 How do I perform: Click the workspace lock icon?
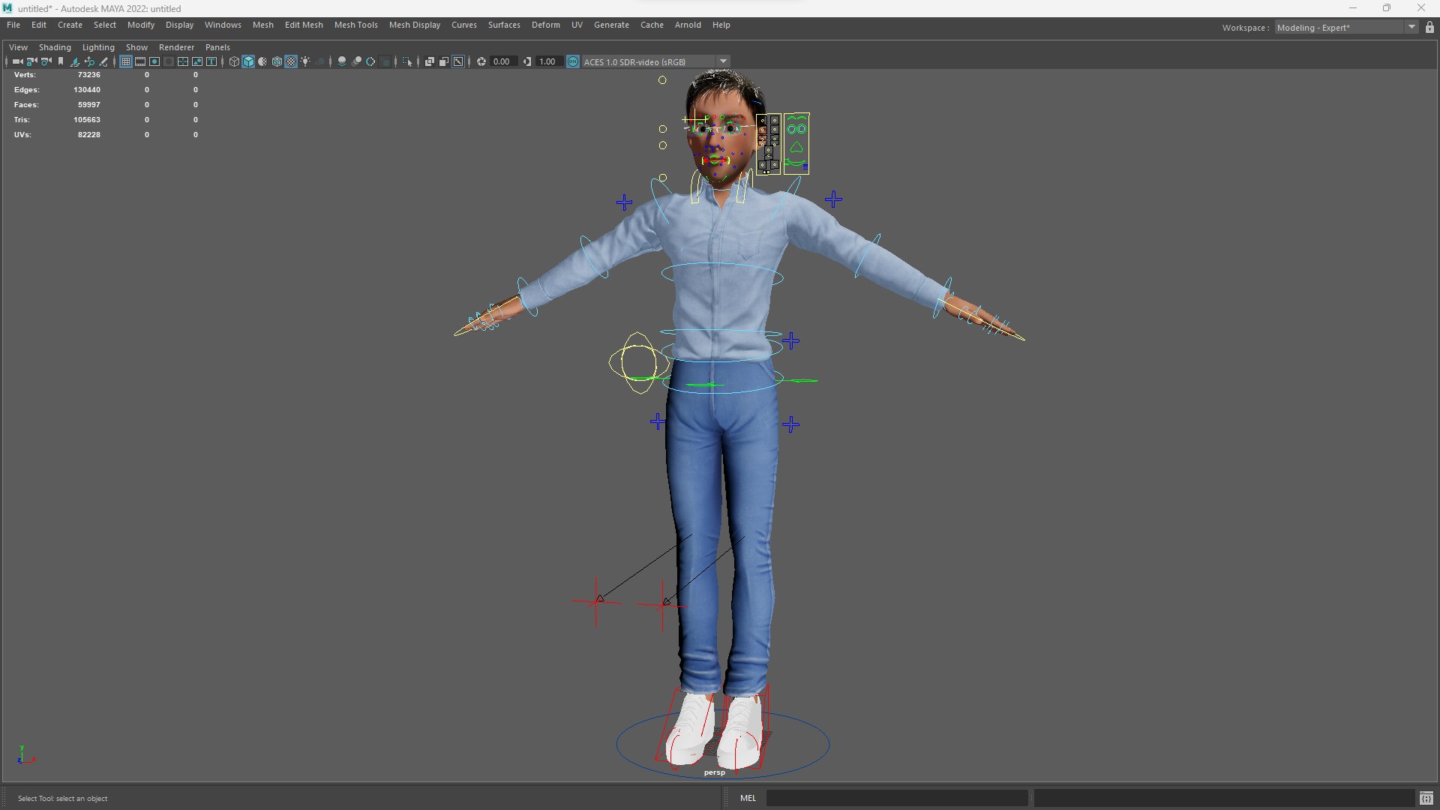tap(1429, 27)
